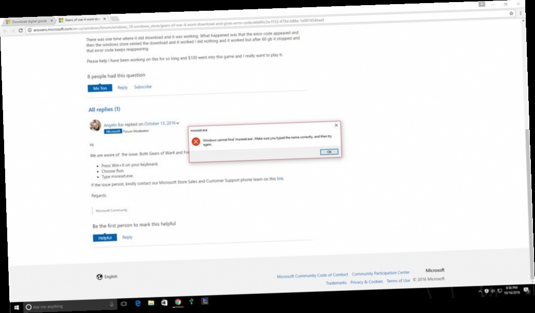This screenshot has width=535, height=313.
Task: Click Angelo Bar's profile avatar
Action: pos(95,126)
